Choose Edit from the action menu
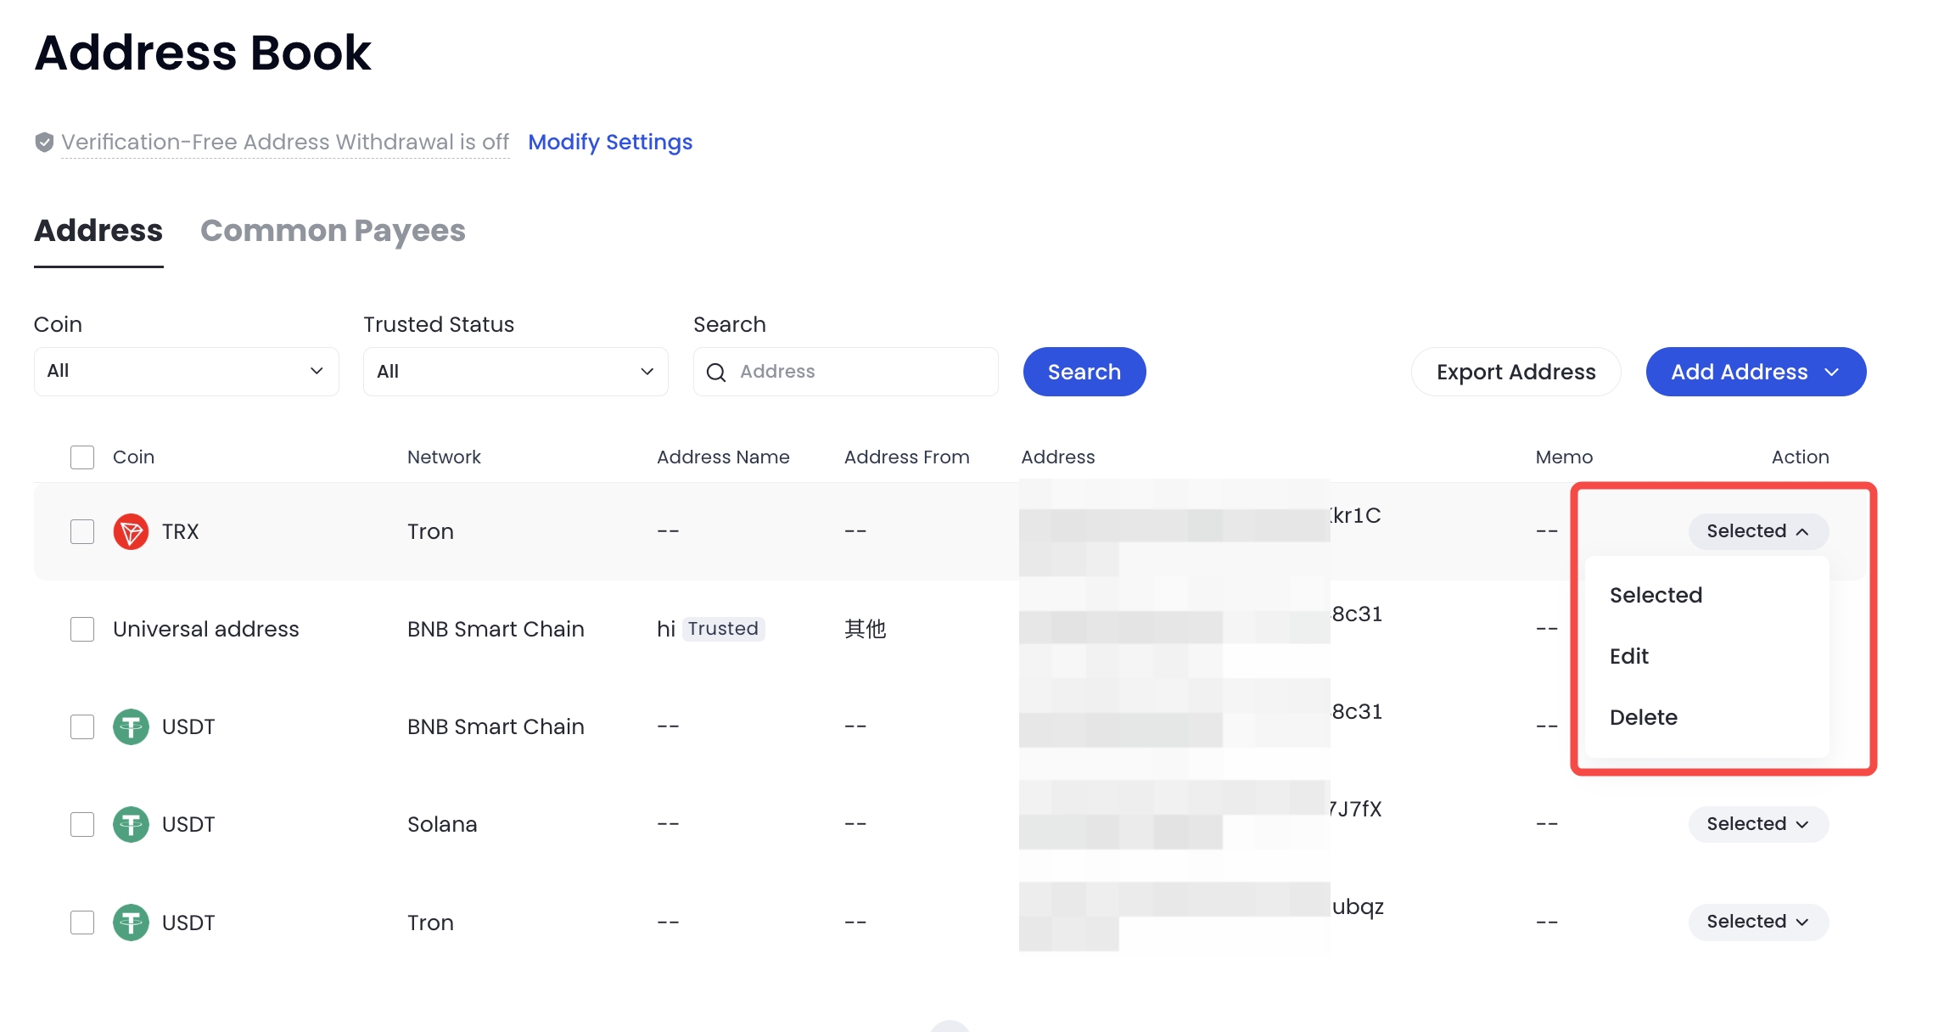The width and height of the screenshot is (1950, 1032). pyautogui.click(x=1628, y=656)
